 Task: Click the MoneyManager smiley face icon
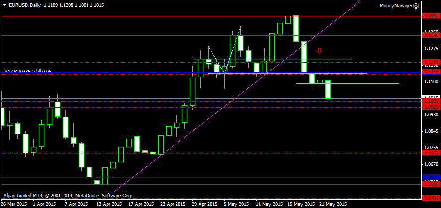click(416, 6)
